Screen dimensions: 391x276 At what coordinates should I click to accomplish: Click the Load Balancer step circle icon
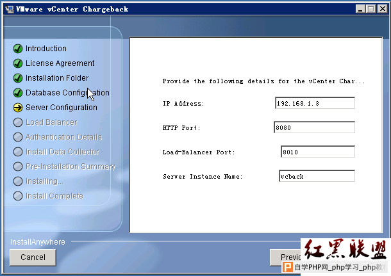point(18,122)
